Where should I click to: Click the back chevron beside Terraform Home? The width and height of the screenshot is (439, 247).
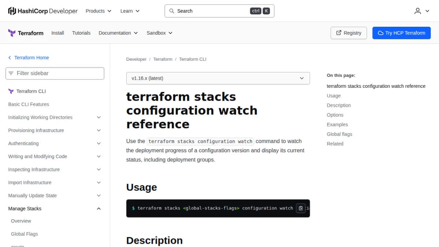click(x=10, y=58)
